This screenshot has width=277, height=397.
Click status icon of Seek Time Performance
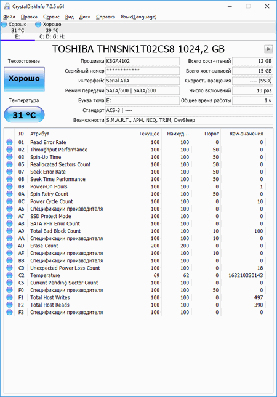9,179
